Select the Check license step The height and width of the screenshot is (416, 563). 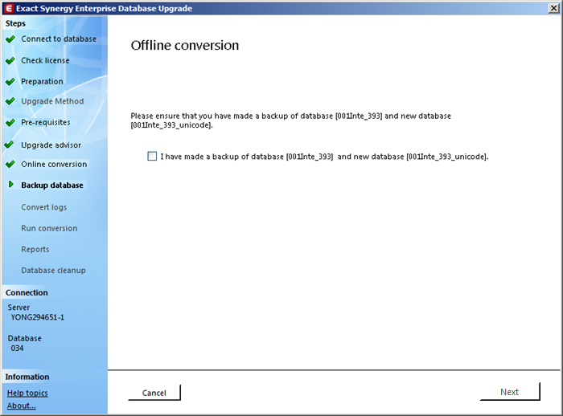(45, 60)
